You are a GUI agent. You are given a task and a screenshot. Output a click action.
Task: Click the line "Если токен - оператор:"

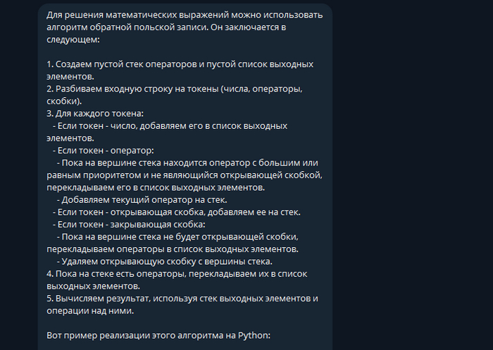[x=103, y=150]
